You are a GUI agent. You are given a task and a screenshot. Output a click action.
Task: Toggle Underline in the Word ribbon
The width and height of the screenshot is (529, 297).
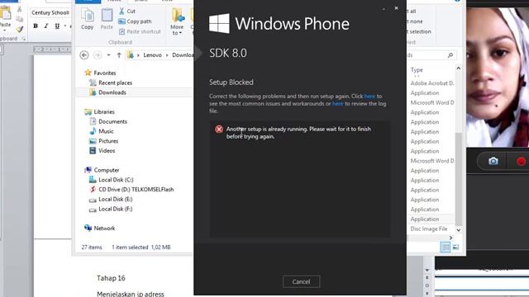click(x=57, y=26)
